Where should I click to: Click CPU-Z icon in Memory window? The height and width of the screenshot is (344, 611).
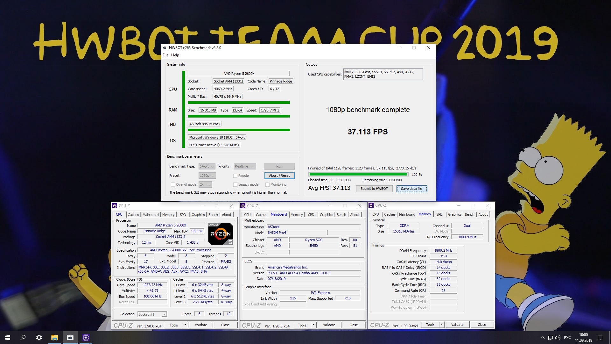tap(371, 205)
